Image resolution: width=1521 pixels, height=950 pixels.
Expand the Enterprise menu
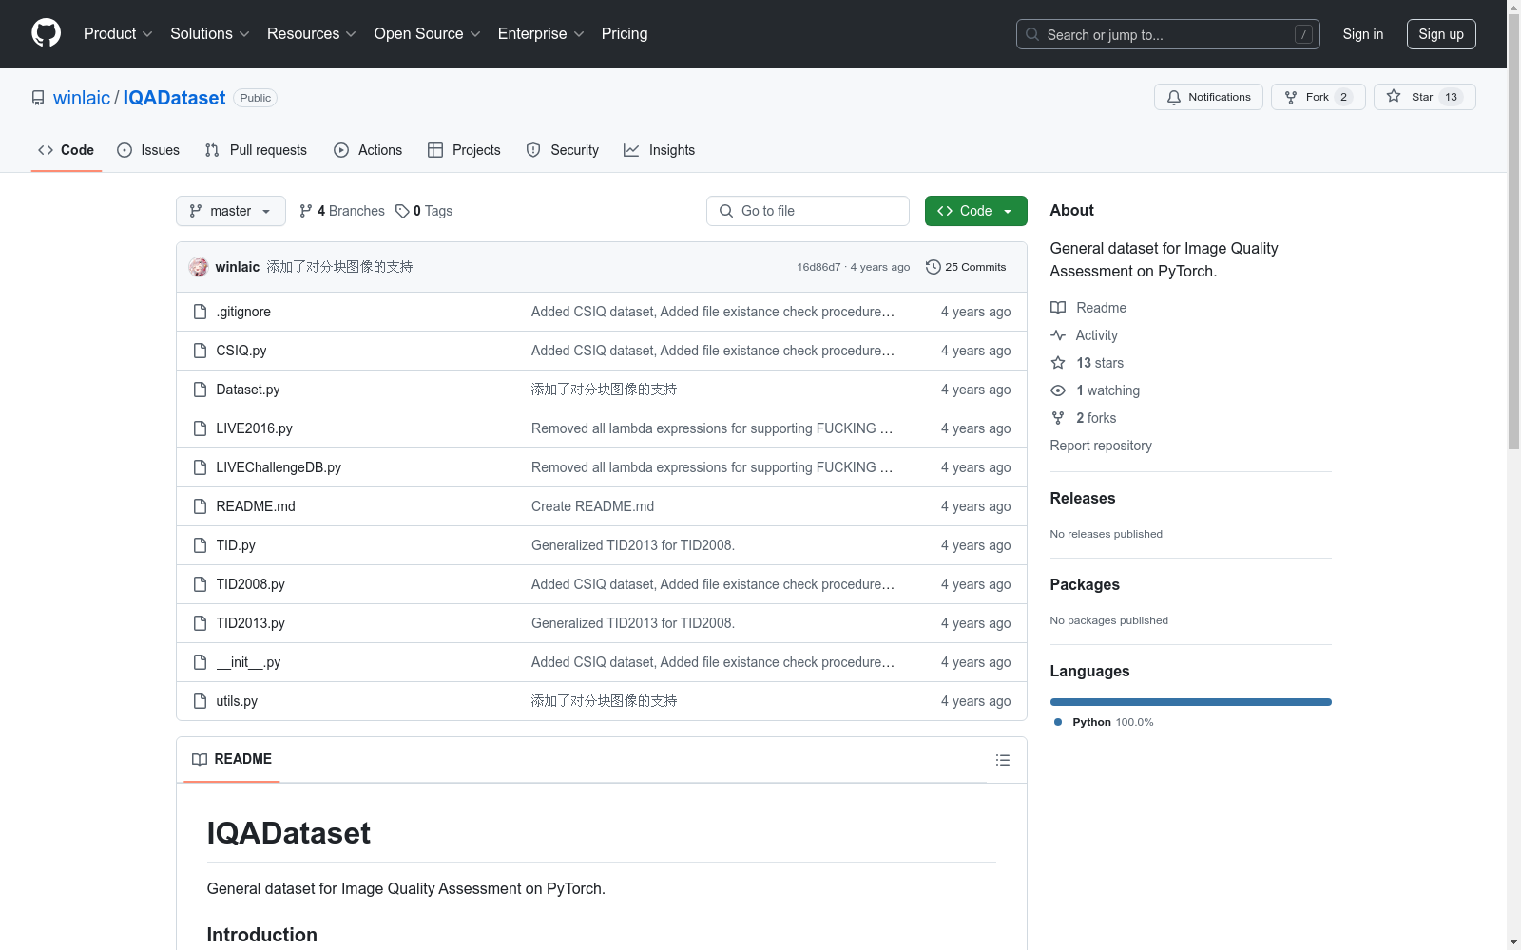click(x=541, y=33)
